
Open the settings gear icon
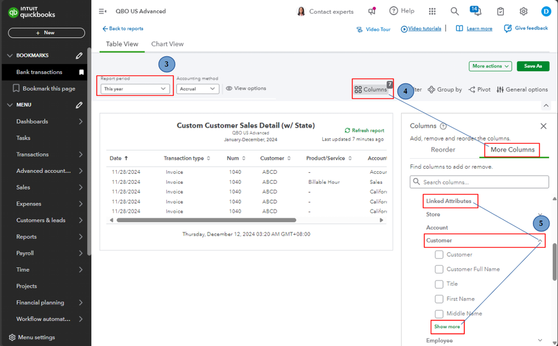coord(523,11)
